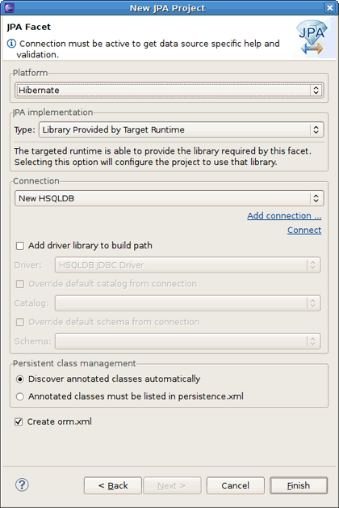
Task: Open the JPA implementation Type dropdown
Action: coord(182,130)
